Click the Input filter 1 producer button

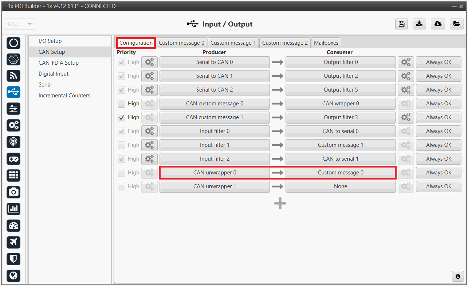pyautogui.click(x=215, y=145)
